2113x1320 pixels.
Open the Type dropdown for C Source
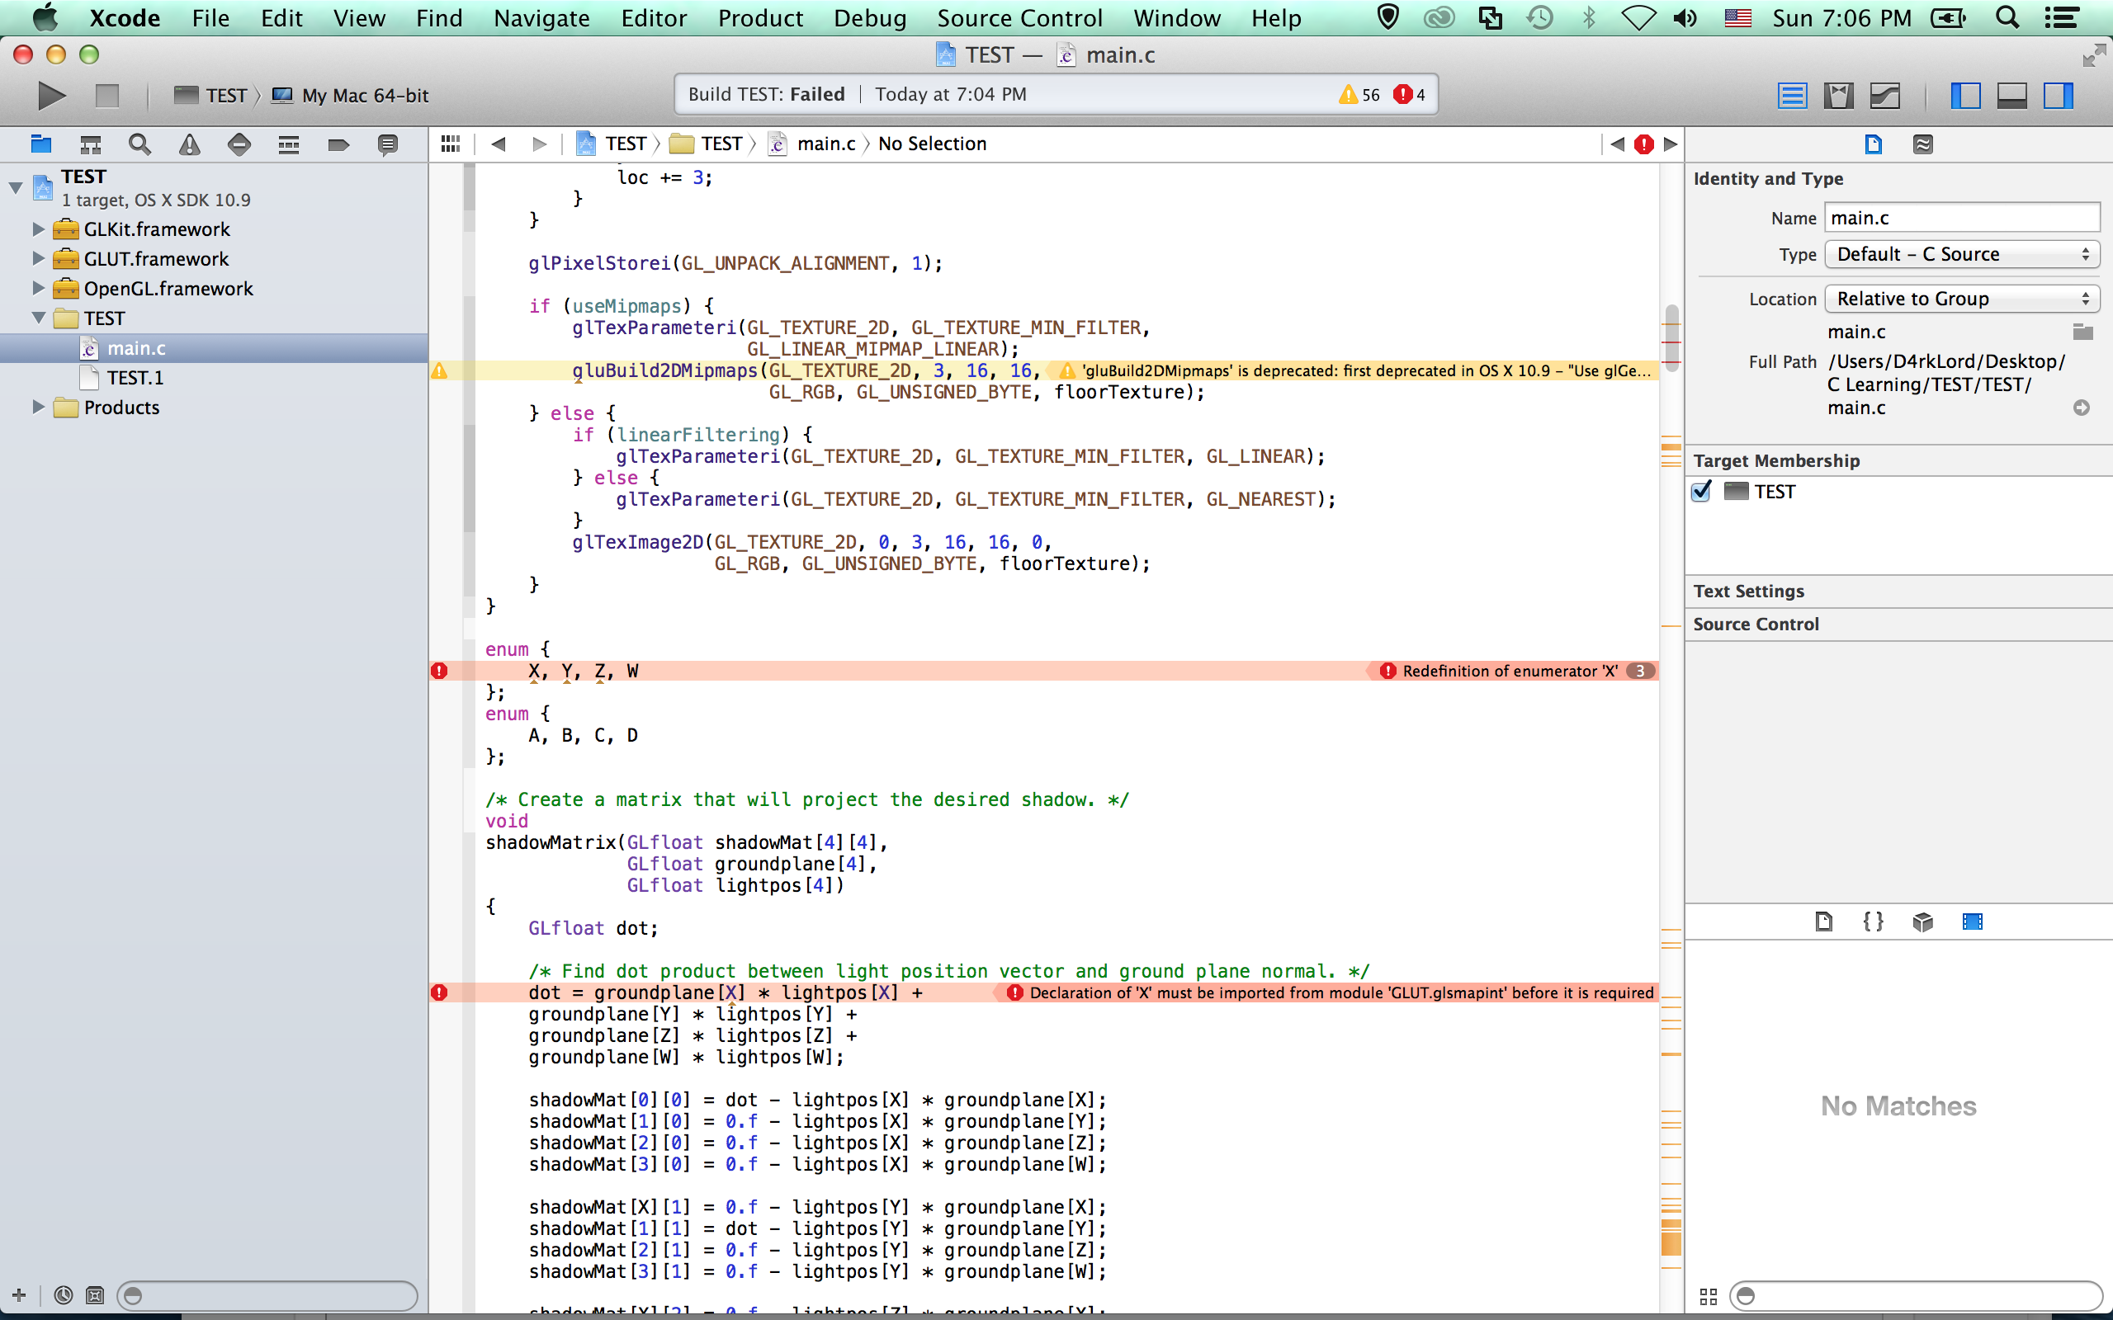(x=1961, y=254)
